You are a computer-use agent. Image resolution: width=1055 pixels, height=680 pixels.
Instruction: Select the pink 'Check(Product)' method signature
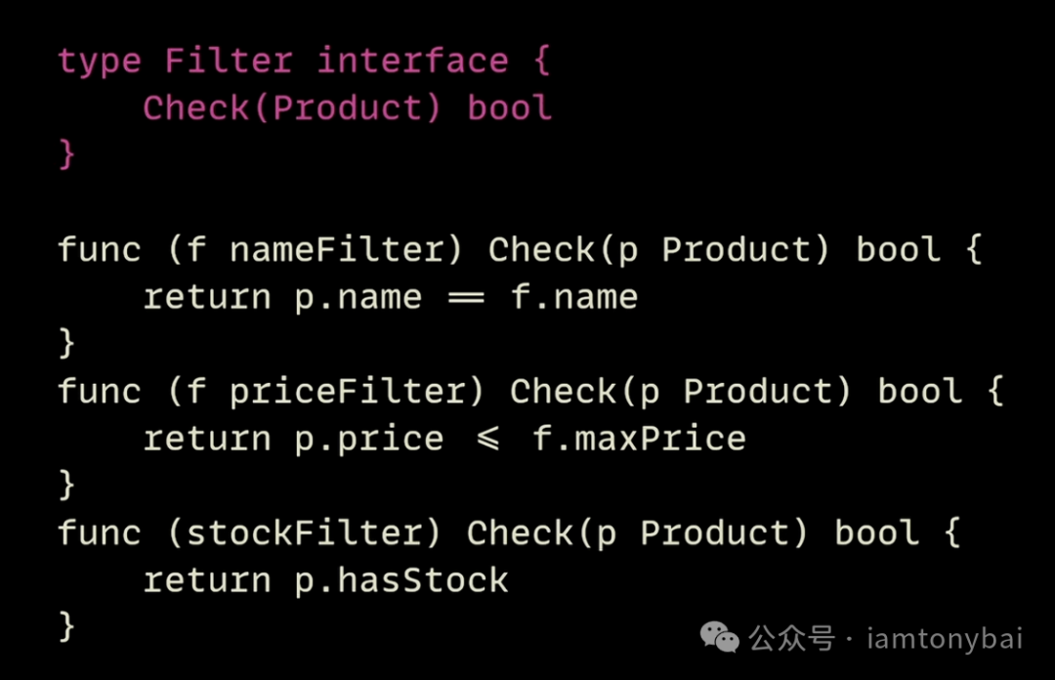point(292,107)
